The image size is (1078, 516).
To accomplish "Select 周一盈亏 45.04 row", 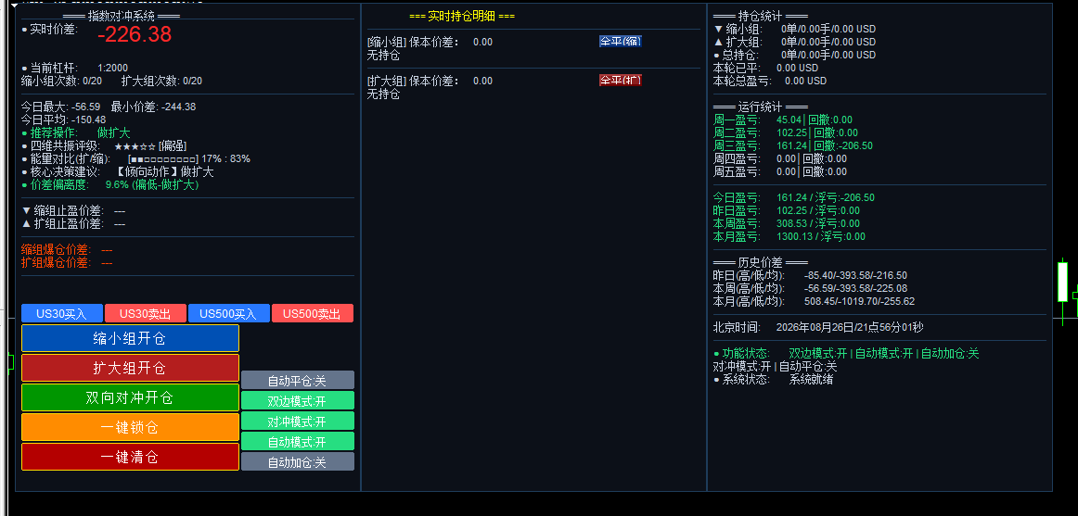I will [783, 120].
